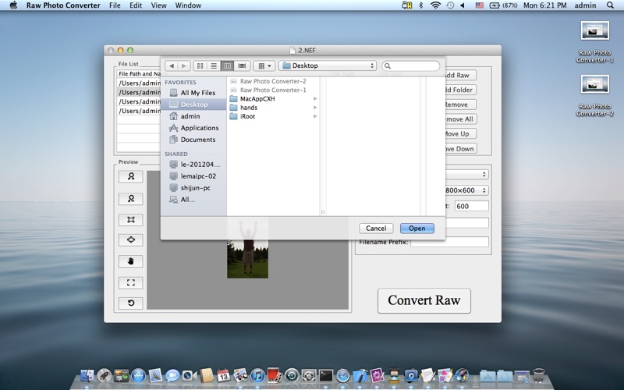The image size is (624, 390).
Task: Click the dashed-corner full screen preview tool
Action: 130,282
